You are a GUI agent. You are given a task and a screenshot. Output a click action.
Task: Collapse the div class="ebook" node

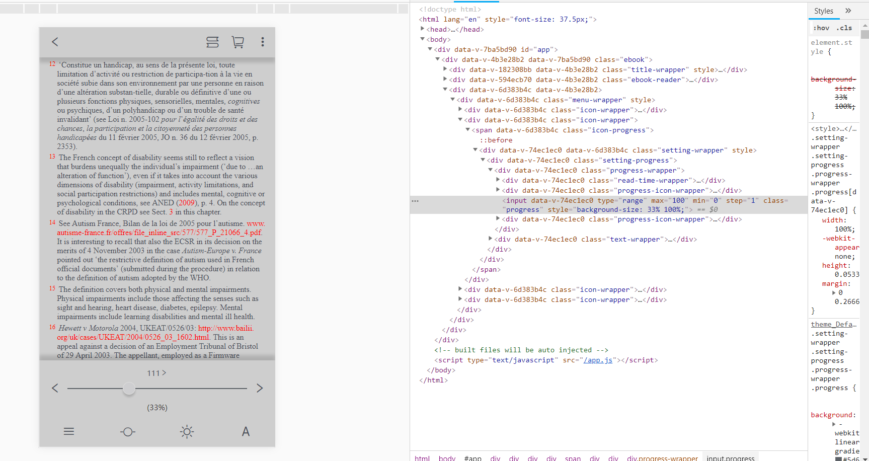coord(438,59)
